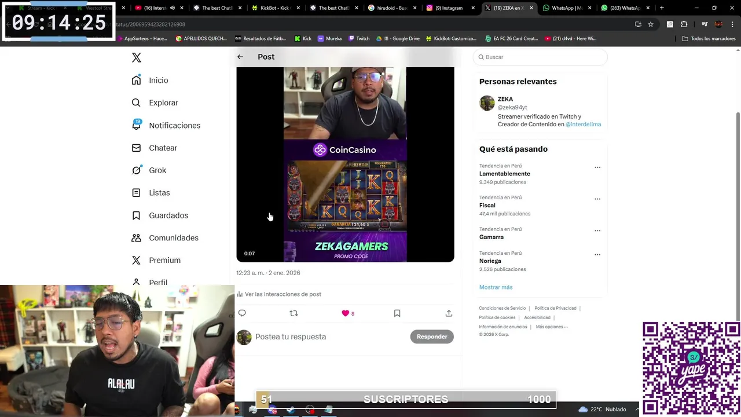Open more options for Lamentablemente trend
This screenshot has width=741, height=417.
(597, 167)
